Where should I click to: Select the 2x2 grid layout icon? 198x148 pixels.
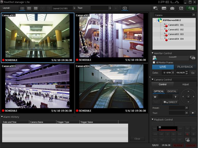(22, 8)
